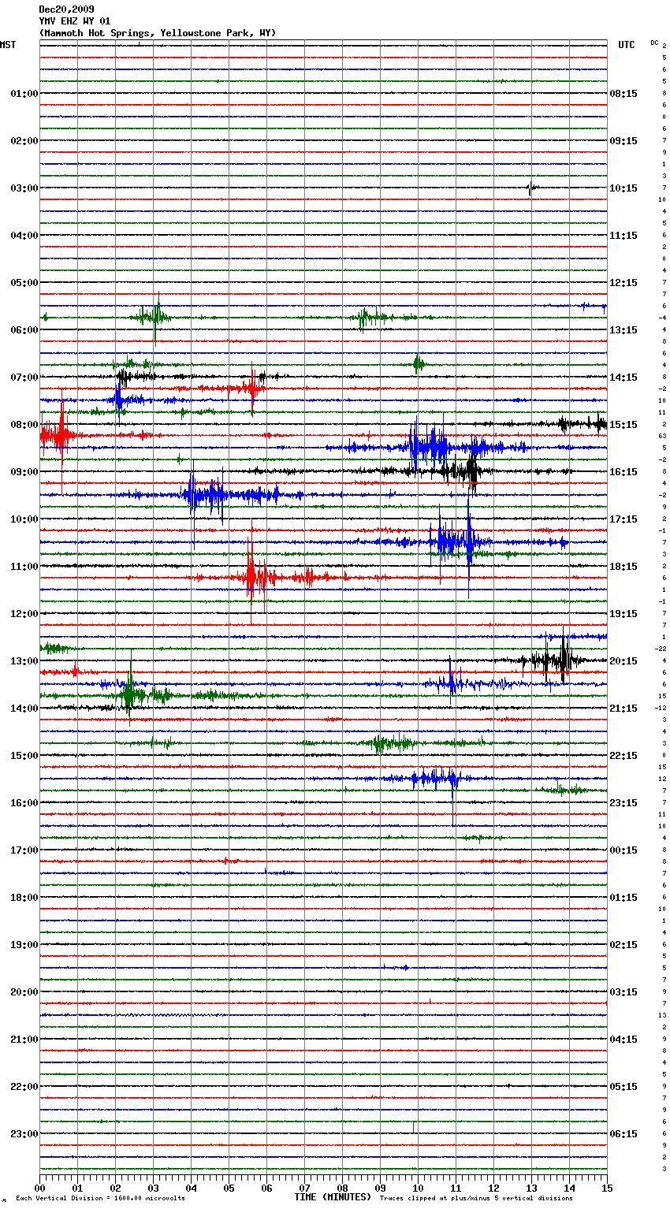
Task: Click the "01:00" MST time label
Action: point(24,94)
